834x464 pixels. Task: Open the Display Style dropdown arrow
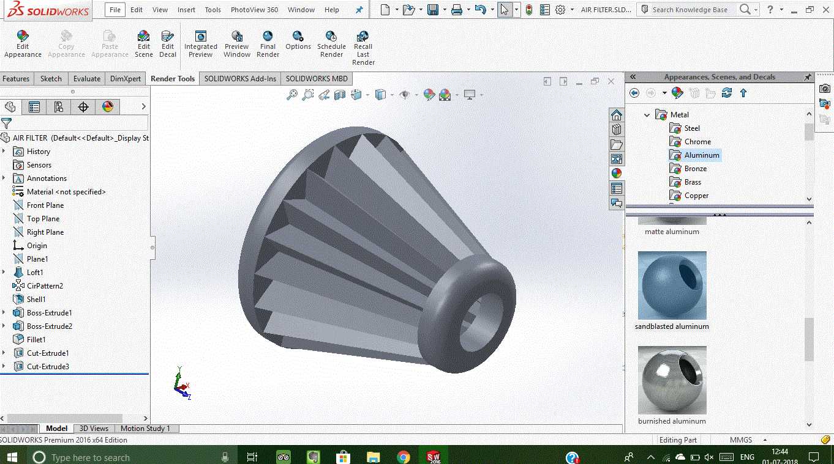pos(391,95)
